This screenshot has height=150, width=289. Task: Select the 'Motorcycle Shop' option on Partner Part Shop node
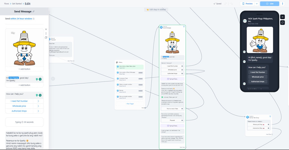point(259,124)
